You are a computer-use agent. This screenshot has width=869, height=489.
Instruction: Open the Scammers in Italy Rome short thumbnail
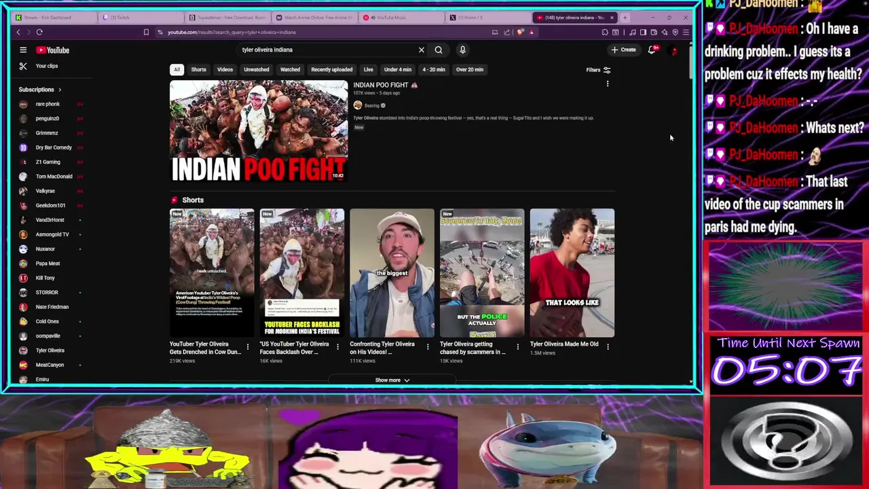point(482,273)
